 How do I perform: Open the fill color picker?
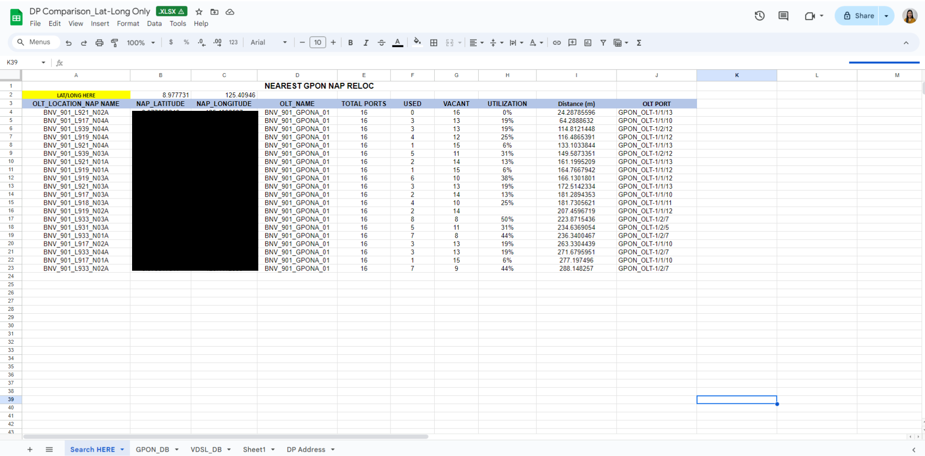417,42
